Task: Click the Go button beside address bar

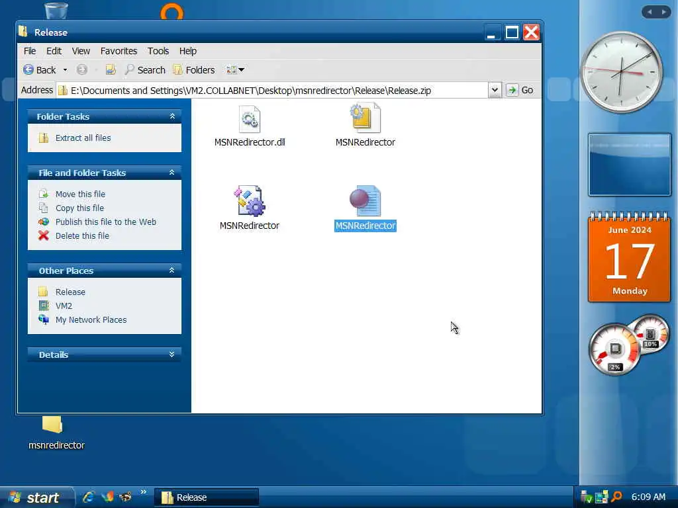Action: coord(520,90)
